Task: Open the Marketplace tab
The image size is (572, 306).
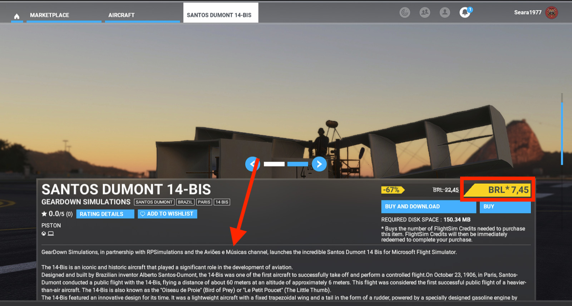Action: coord(64,15)
